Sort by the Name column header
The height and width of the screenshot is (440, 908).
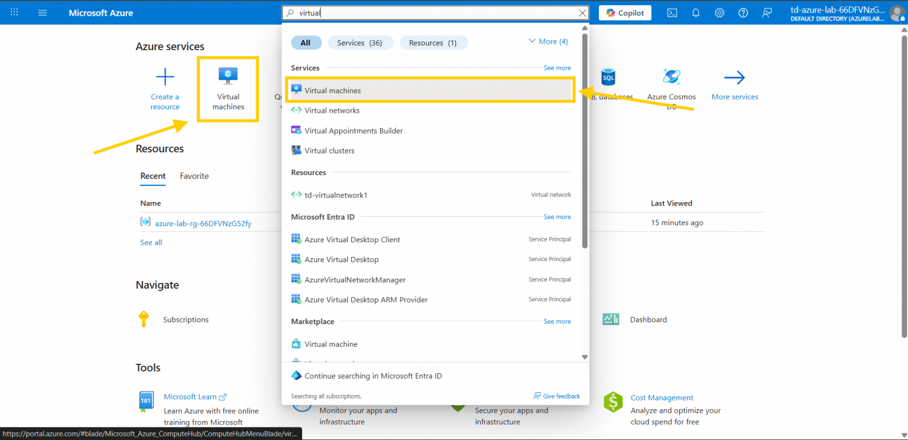(150, 203)
